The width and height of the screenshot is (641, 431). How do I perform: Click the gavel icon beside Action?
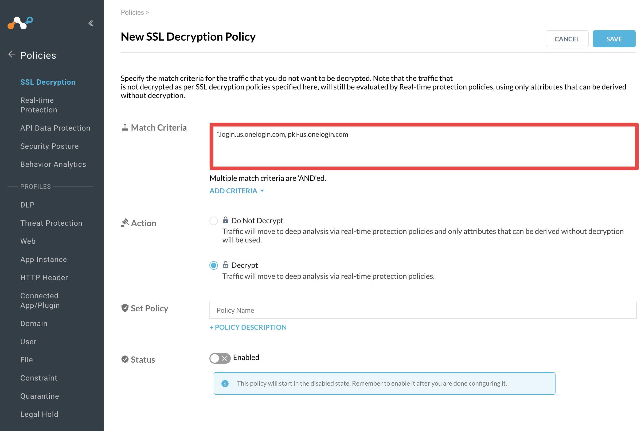click(125, 223)
